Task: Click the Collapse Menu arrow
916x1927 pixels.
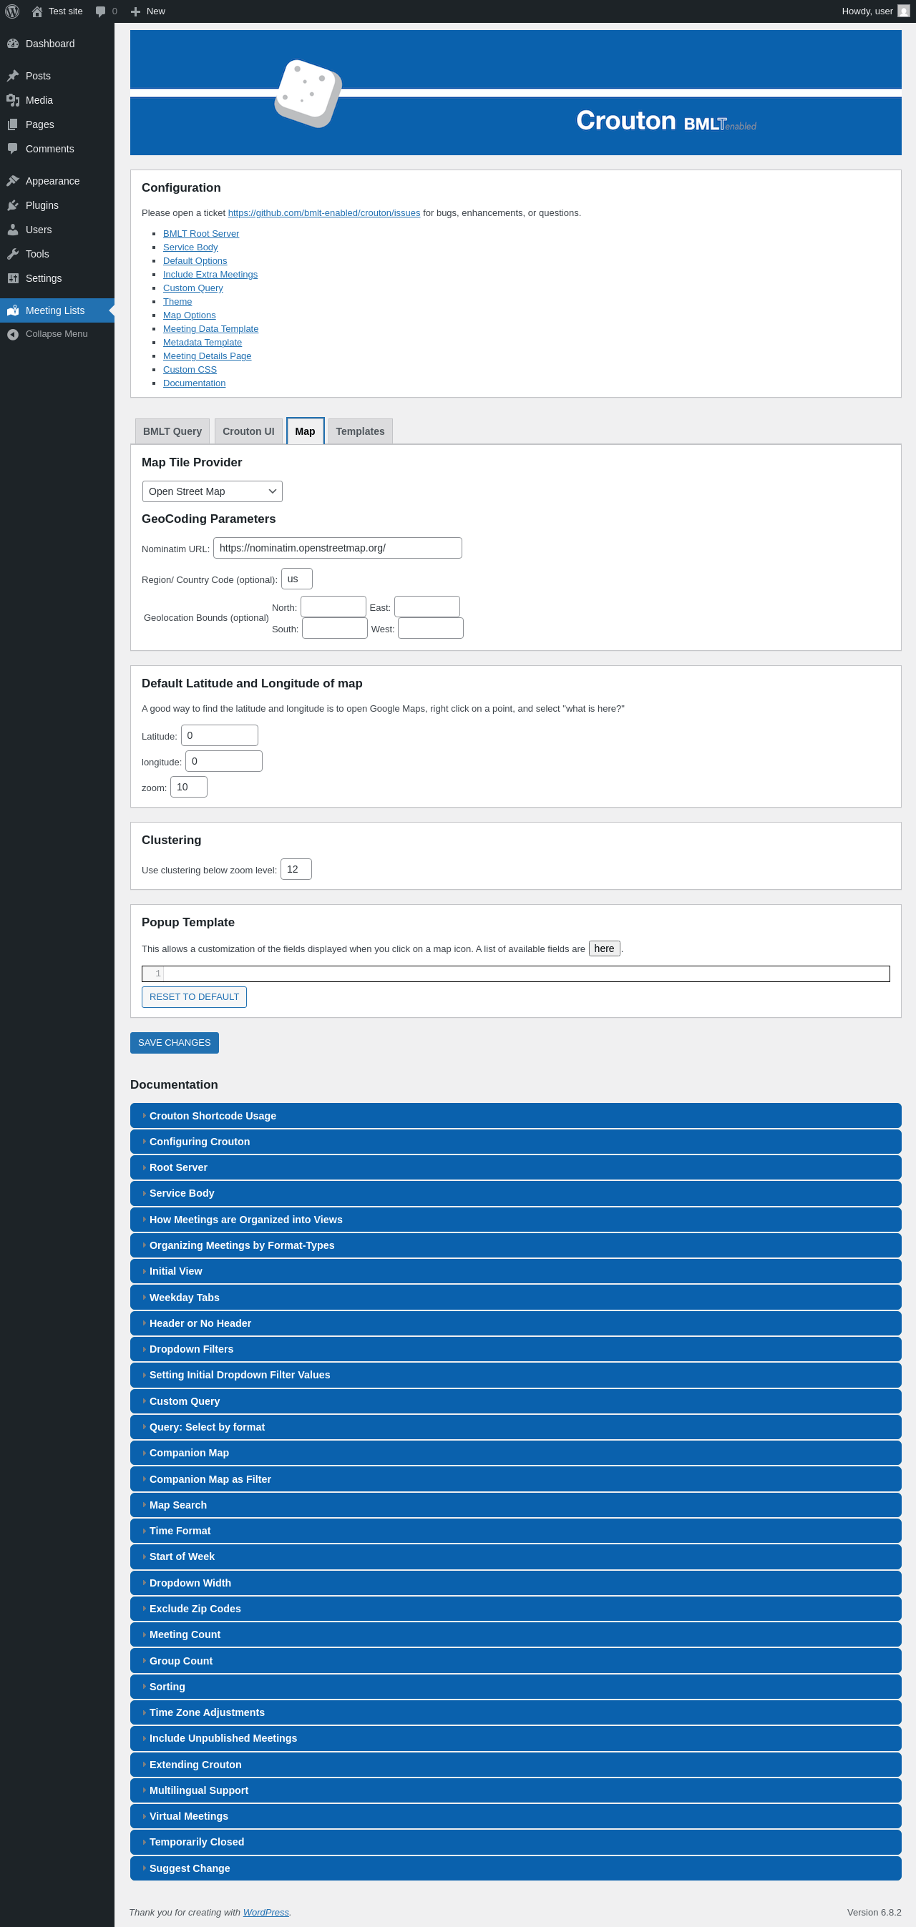Action: click(13, 334)
